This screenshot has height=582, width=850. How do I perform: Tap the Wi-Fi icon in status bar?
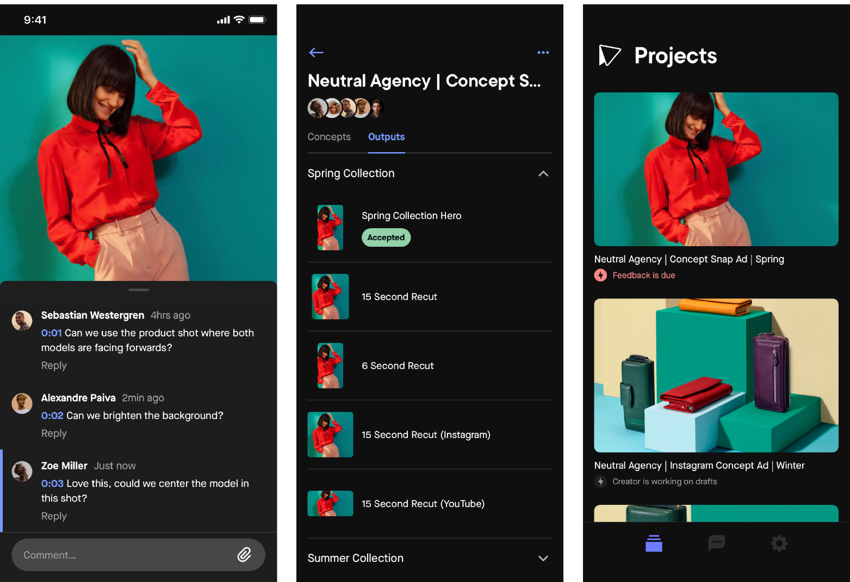coord(239,20)
